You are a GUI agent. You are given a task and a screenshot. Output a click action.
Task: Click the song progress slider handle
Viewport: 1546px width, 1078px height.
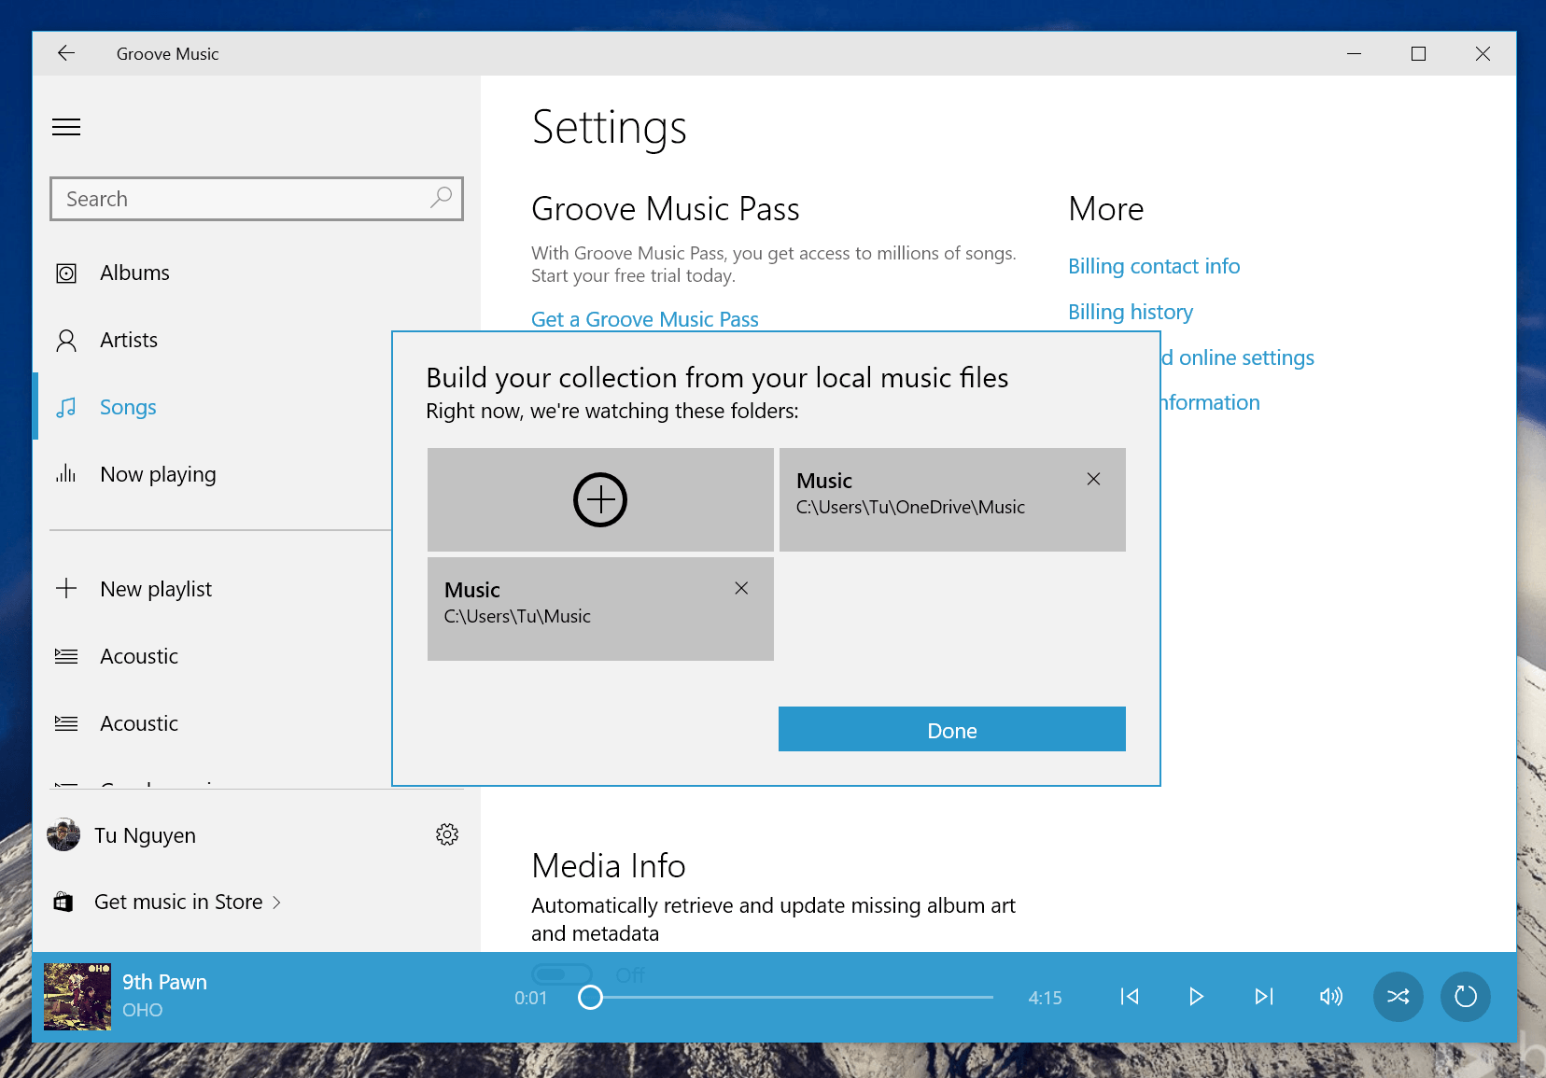click(x=590, y=998)
